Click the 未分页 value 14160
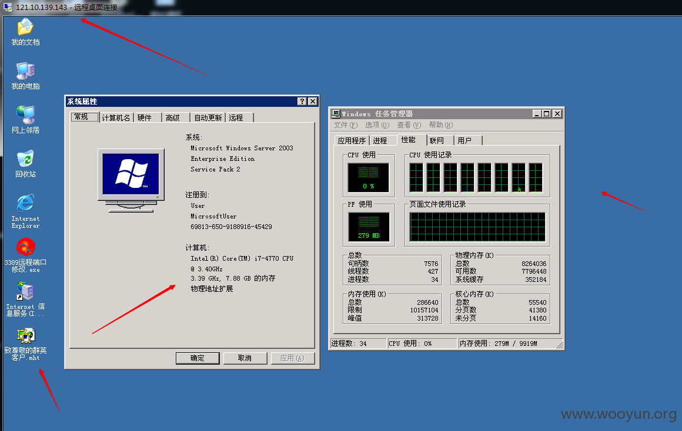The width and height of the screenshot is (682, 431). point(537,318)
